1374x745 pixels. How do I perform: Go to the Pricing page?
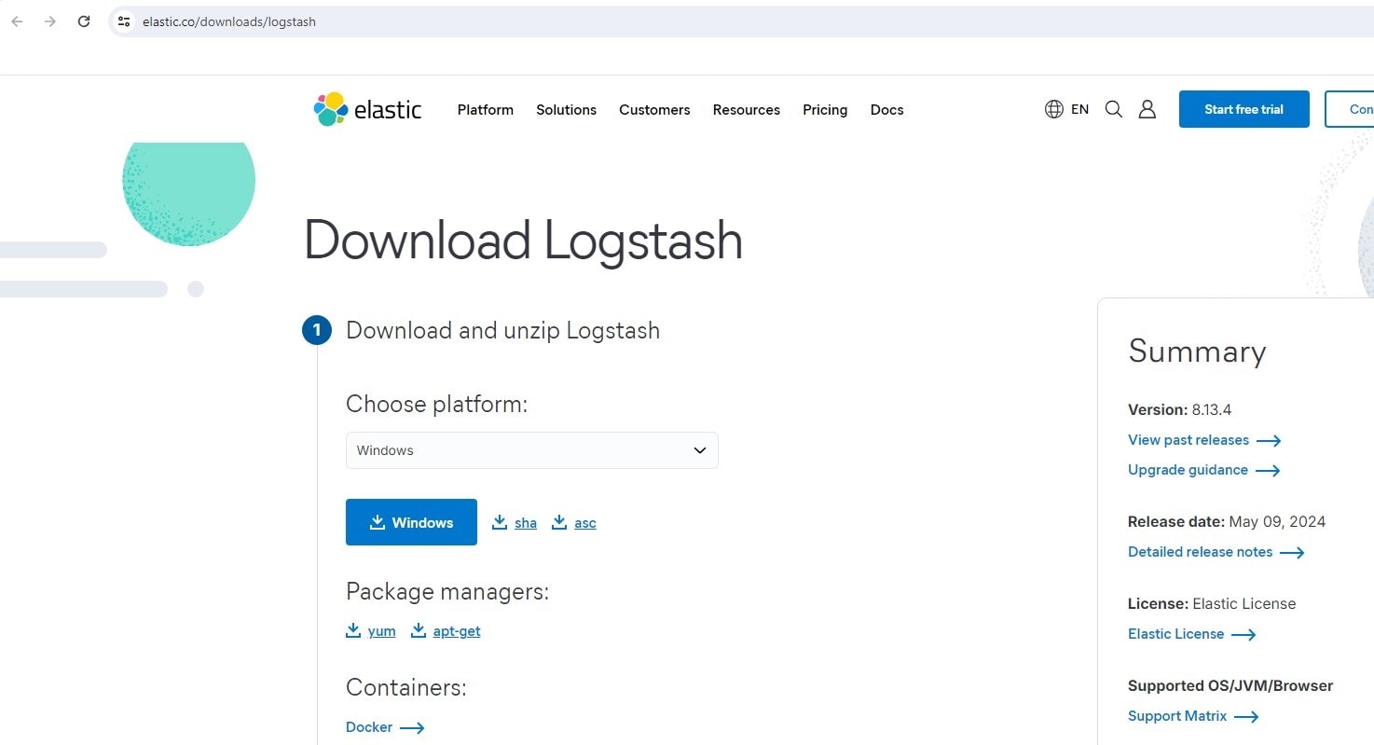[825, 109]
